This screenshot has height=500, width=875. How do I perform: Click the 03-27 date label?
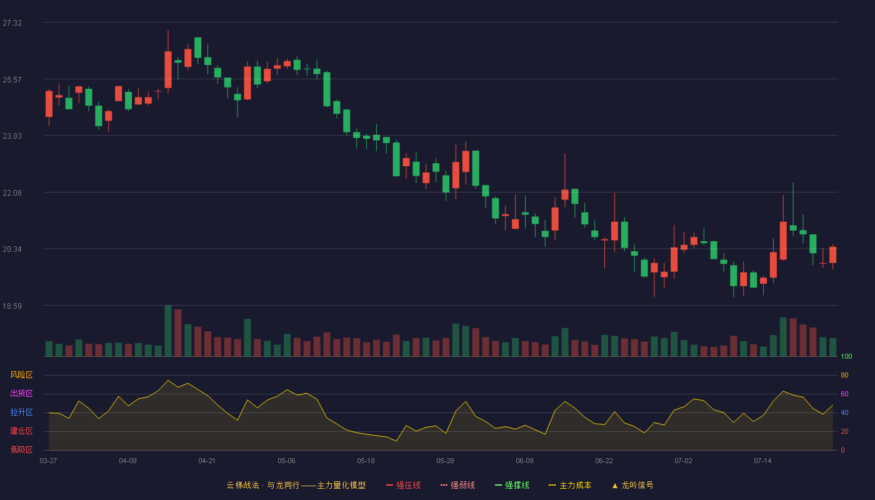(x=48, y=461)
